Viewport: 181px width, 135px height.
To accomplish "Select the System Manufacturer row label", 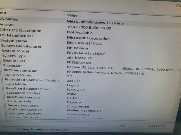I will pos(21,46).
